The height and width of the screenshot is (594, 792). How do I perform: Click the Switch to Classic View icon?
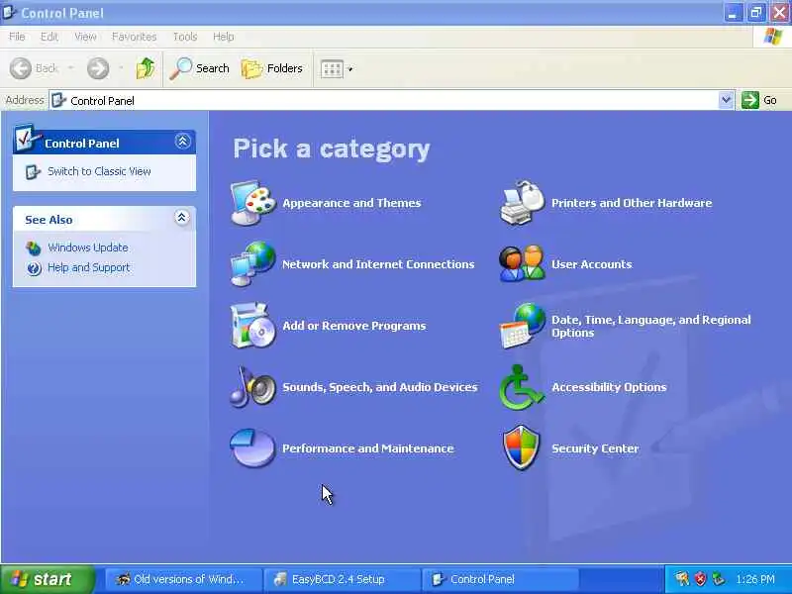coord(33,171)
